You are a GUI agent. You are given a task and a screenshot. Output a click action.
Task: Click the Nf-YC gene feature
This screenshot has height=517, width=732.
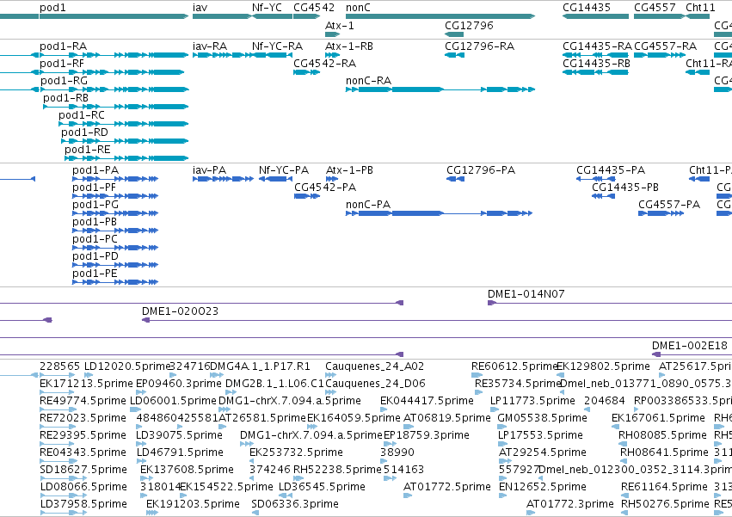pyautogui.click(x=272, y=16)
